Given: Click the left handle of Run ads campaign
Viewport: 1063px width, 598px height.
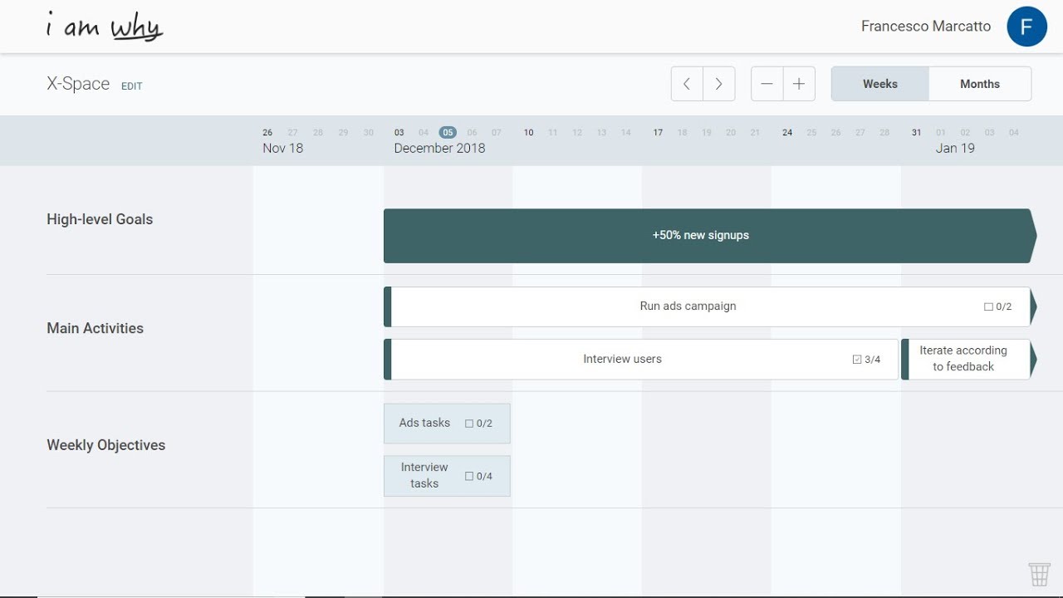Looking at the screenshot, I should pyautogui.click(x=387, y=306).
